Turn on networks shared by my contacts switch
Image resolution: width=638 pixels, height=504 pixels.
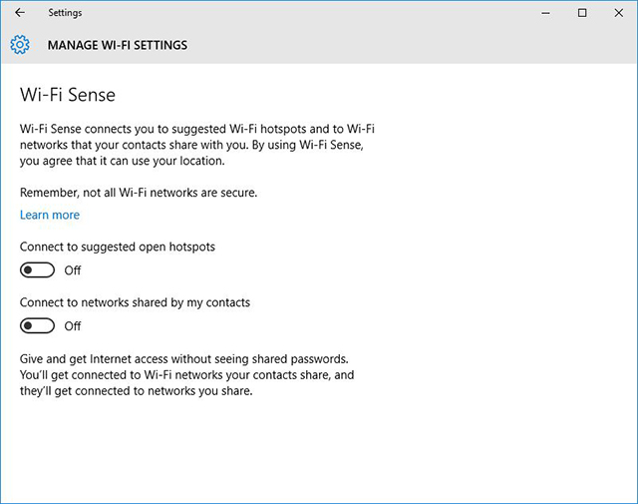point(37,326)
